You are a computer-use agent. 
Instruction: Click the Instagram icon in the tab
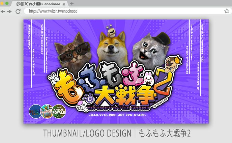[22, 4]
